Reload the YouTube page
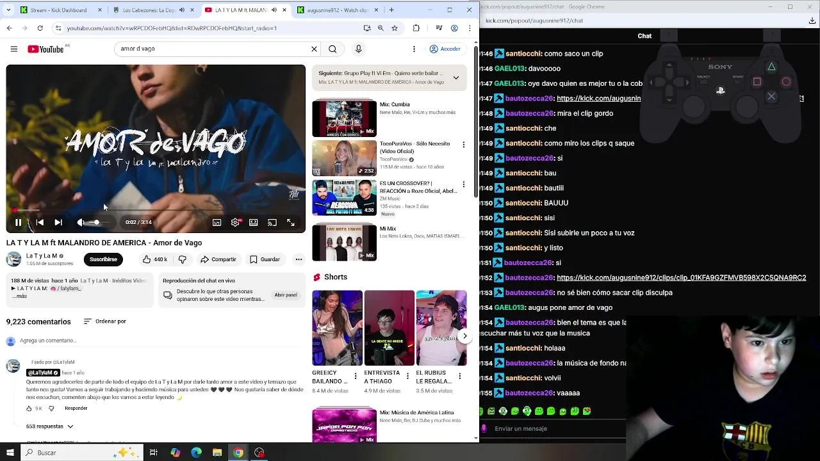The height and width of the screenshot is (461, 820). 40,28
